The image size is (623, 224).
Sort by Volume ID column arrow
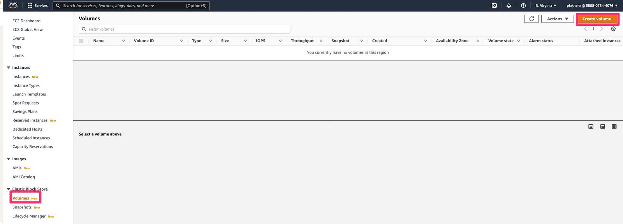coord(181,41)
